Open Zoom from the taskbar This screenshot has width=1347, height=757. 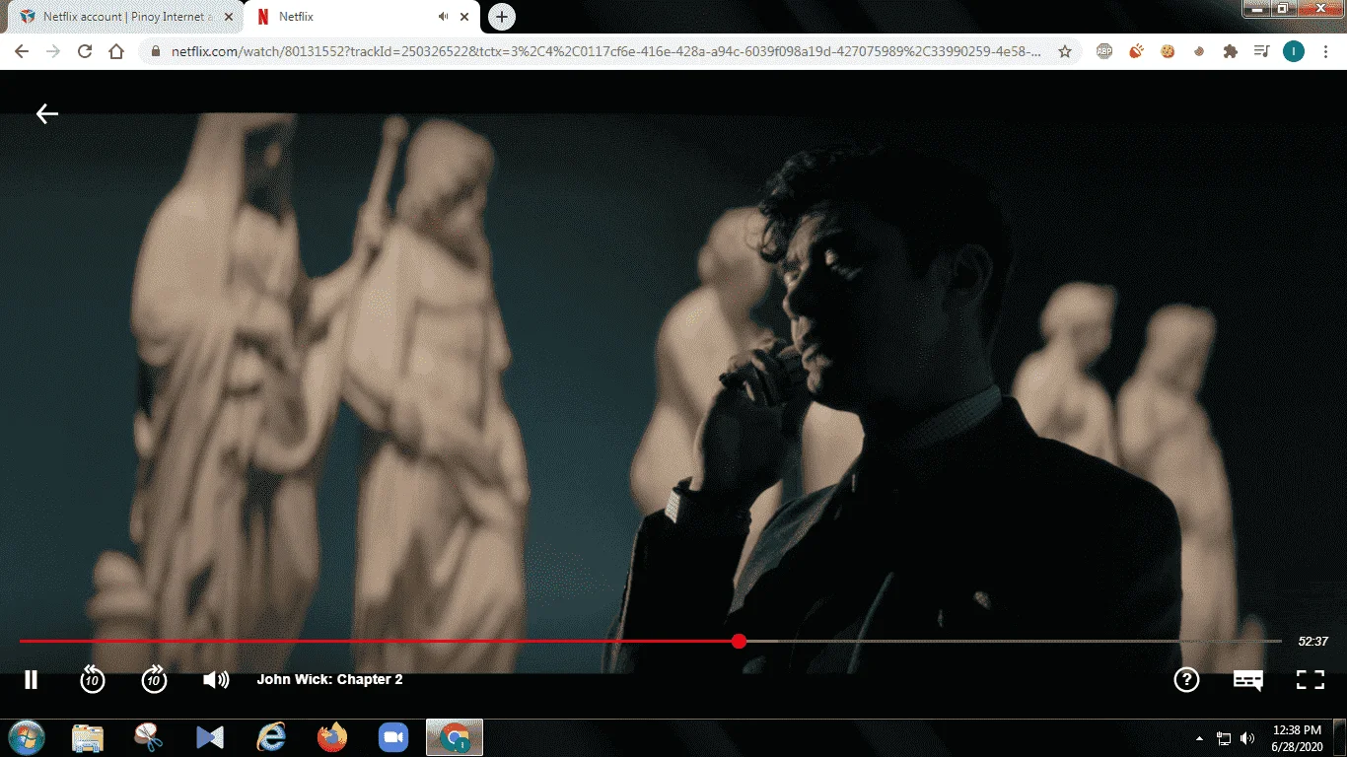pyautogui.click(x=393, y=737)
